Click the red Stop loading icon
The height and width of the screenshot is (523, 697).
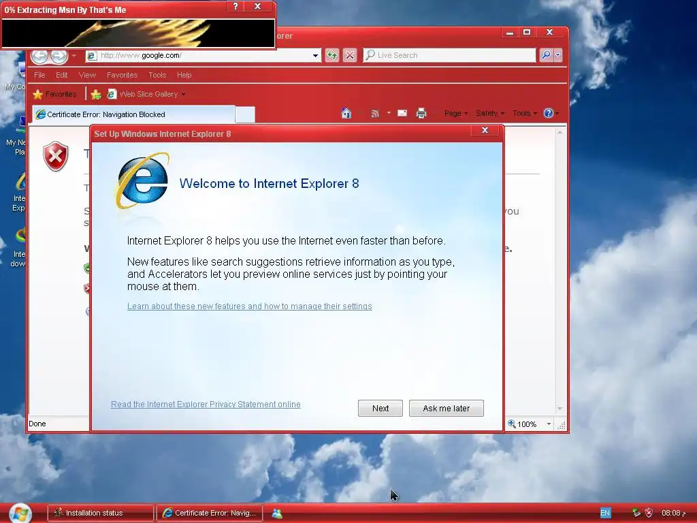(350, 55)
